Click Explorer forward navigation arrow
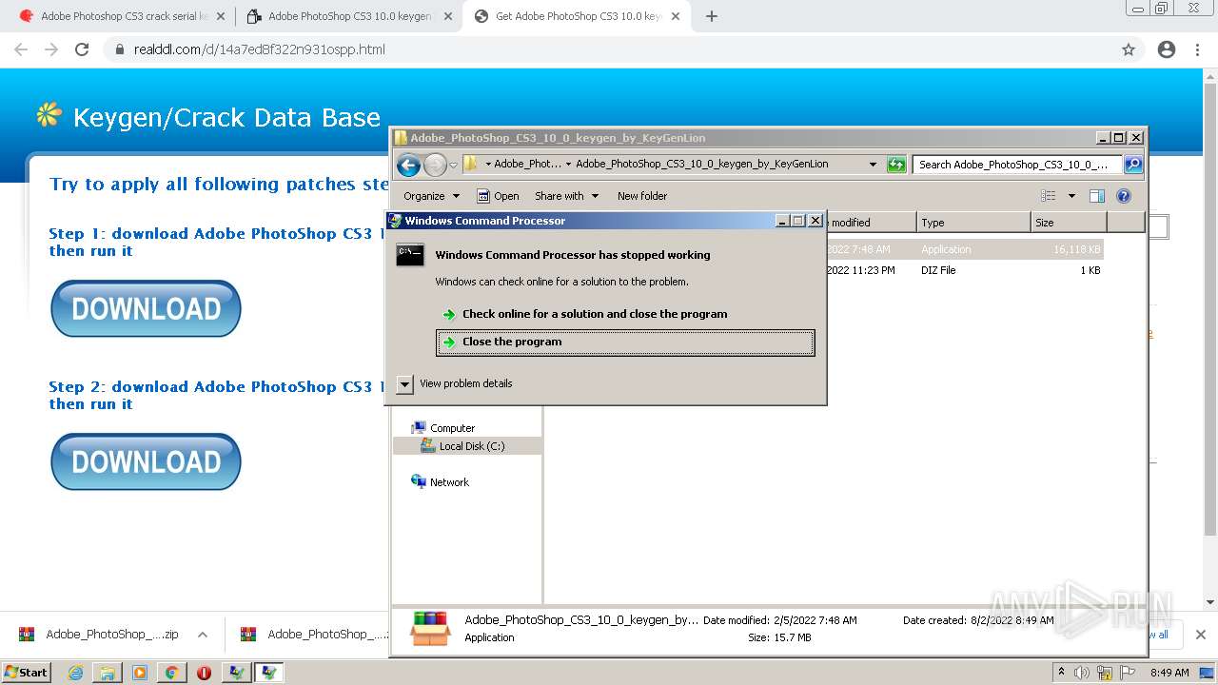Viewport: 1218px width, 685px height. click(x=435, y=166)
